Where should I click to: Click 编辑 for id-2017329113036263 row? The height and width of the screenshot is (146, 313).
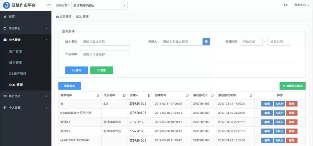click(267, 141)
